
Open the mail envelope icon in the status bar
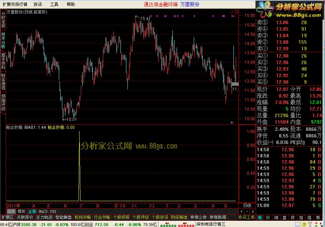tap(298, 224)
